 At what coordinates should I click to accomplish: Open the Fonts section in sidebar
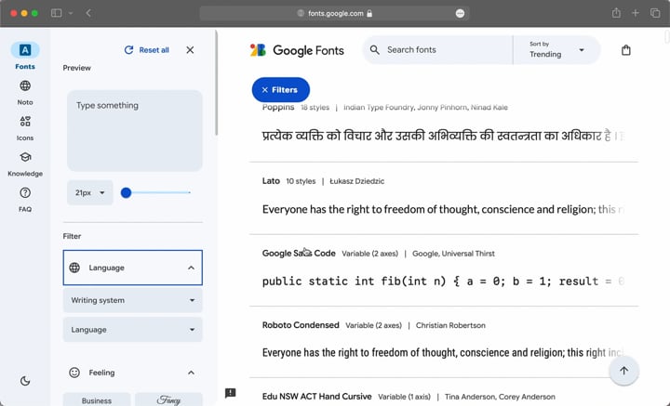pos(25,56)
